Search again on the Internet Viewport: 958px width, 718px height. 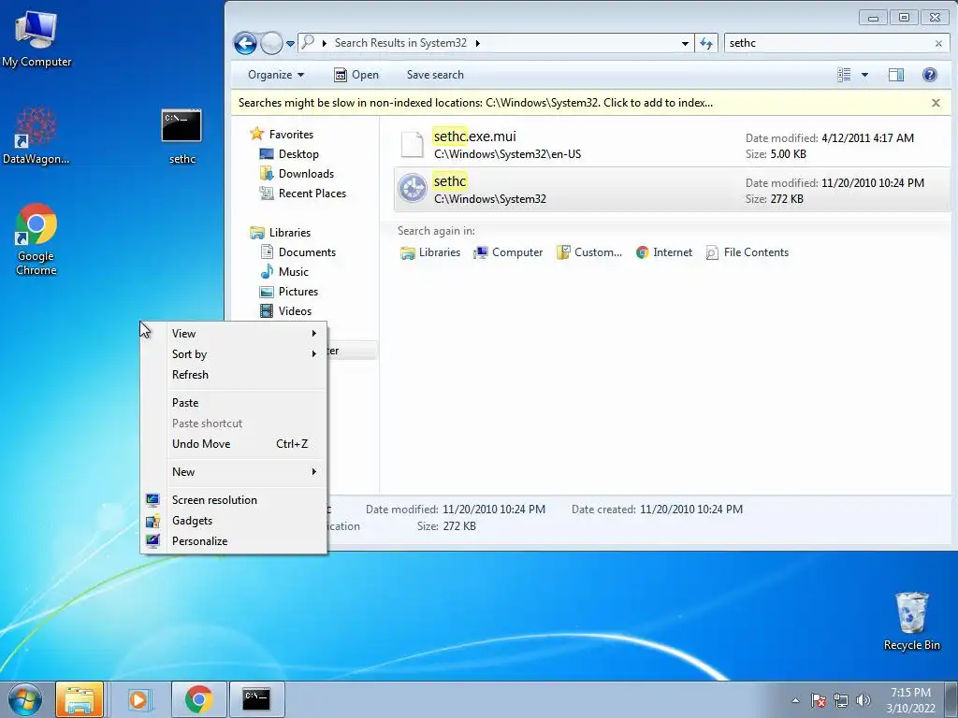pyautogui.click(x=663, y=252)
